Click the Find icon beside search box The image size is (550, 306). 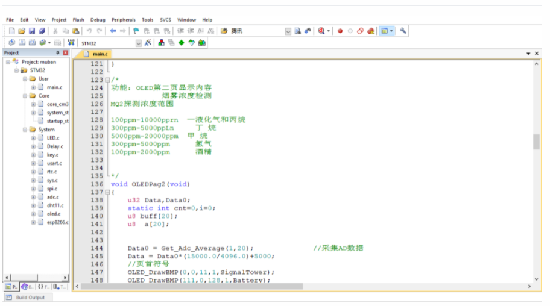coord(298,31)
